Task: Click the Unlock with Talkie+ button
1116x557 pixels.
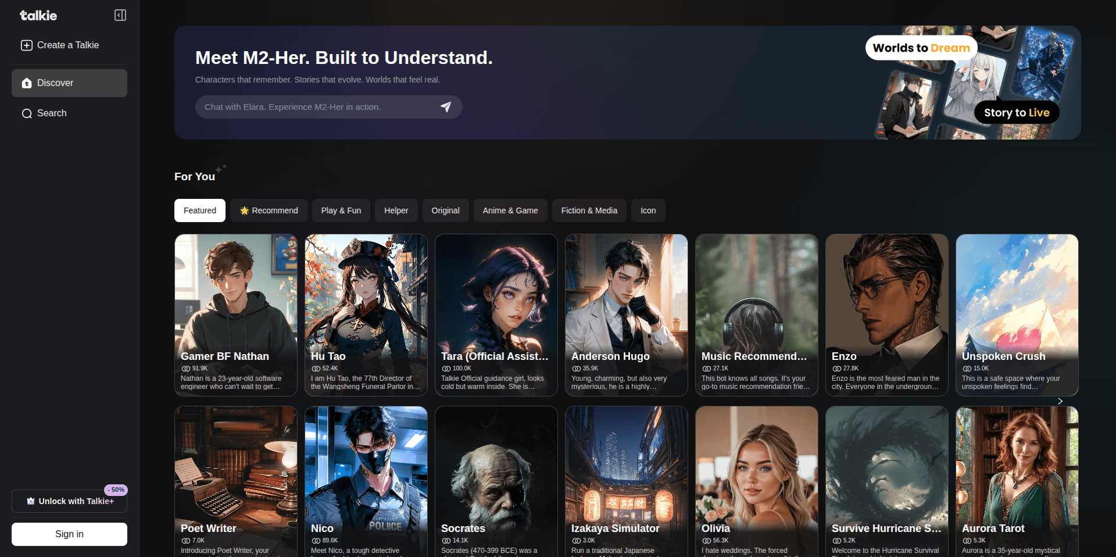Action: tap(69, 501)
